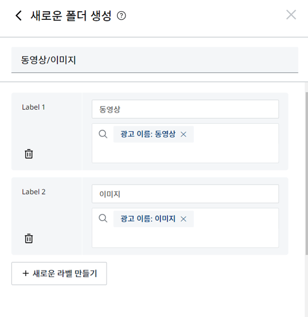Focus the Label 1 name field 동영상
The image size is (308, 317).
click(x=185, y=109)
